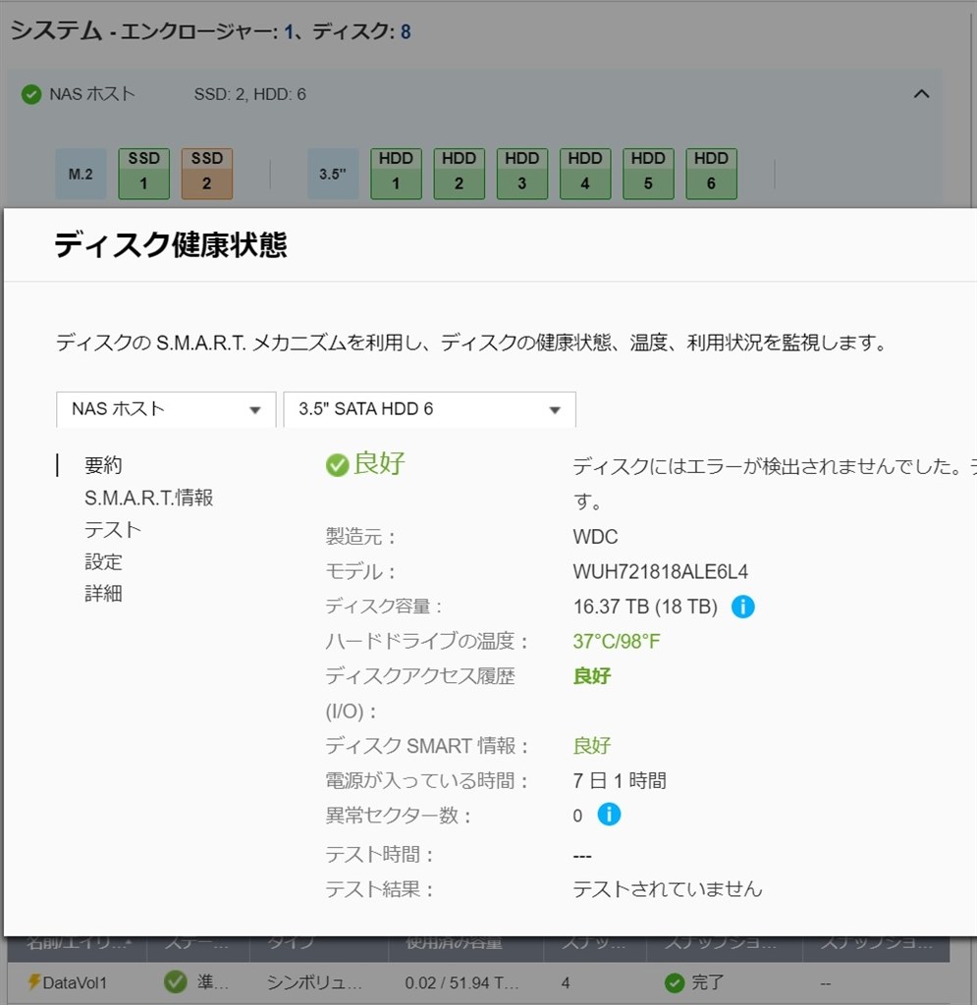Open disk capacity info icon
The width and height of the screenshot is (977, 1005).
(x=742, y=606)
